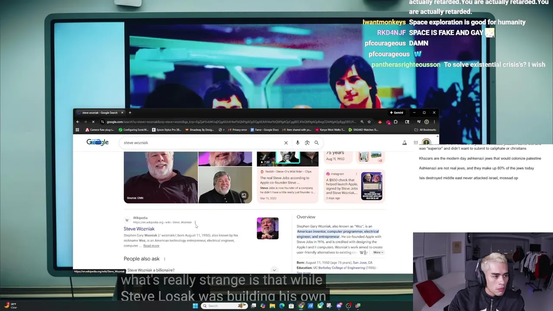Image resolution: width=553 pixels, height=311 pixels.
Task: Open Privacy error bookmark
Action: point(237,130)
